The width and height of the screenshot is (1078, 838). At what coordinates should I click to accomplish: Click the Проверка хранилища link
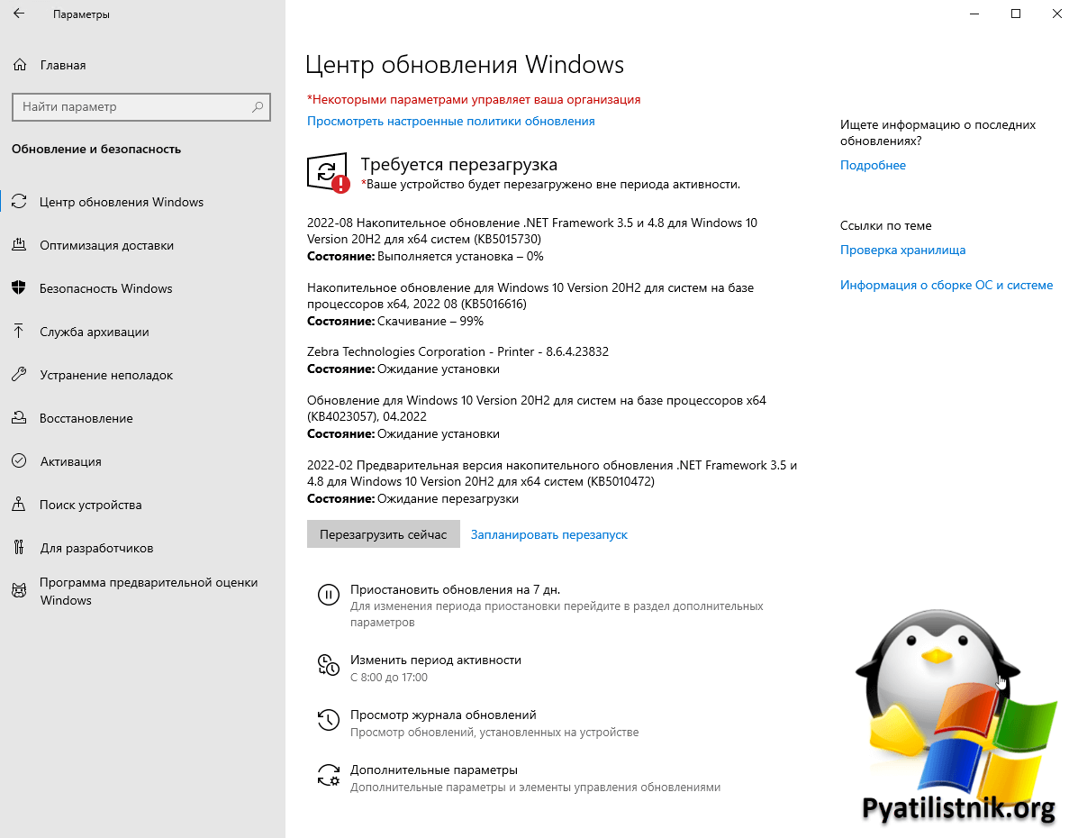coord(902,250)
